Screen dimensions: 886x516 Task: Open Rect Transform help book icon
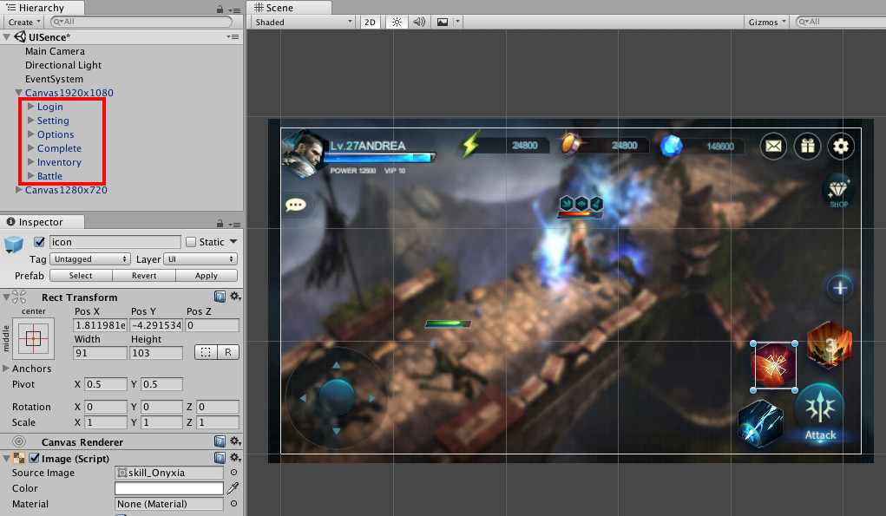coord(220,297)
